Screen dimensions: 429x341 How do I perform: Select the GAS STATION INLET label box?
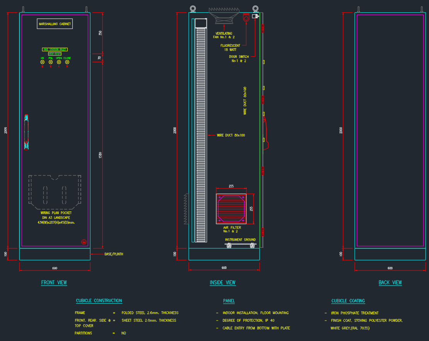pos(55,49)
